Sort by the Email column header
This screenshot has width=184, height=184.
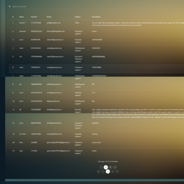tap(49, 17)
